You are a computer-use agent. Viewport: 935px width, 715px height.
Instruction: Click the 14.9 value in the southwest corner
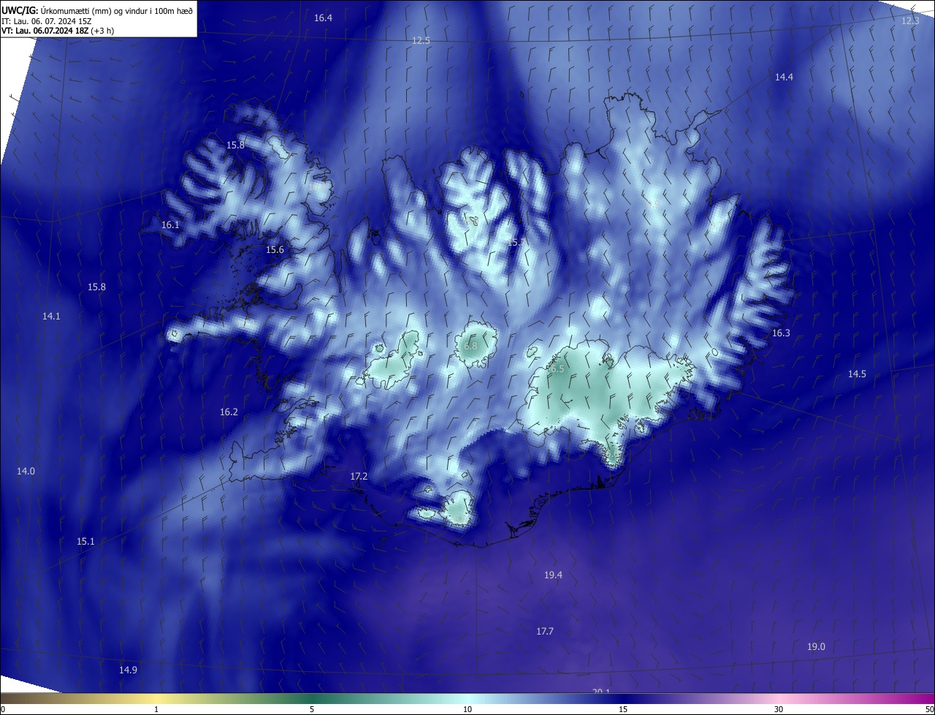point(128,670)
